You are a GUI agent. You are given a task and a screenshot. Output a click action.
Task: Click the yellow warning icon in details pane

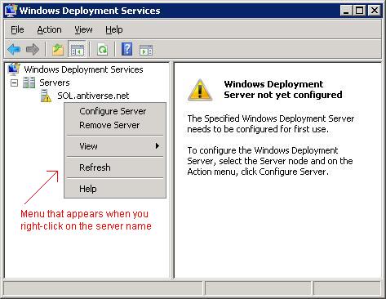click(x=200, y=90)
